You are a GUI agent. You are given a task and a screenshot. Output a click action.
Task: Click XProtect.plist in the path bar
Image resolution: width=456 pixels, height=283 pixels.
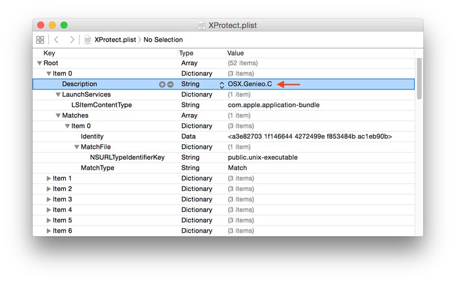tap(115, 40)
